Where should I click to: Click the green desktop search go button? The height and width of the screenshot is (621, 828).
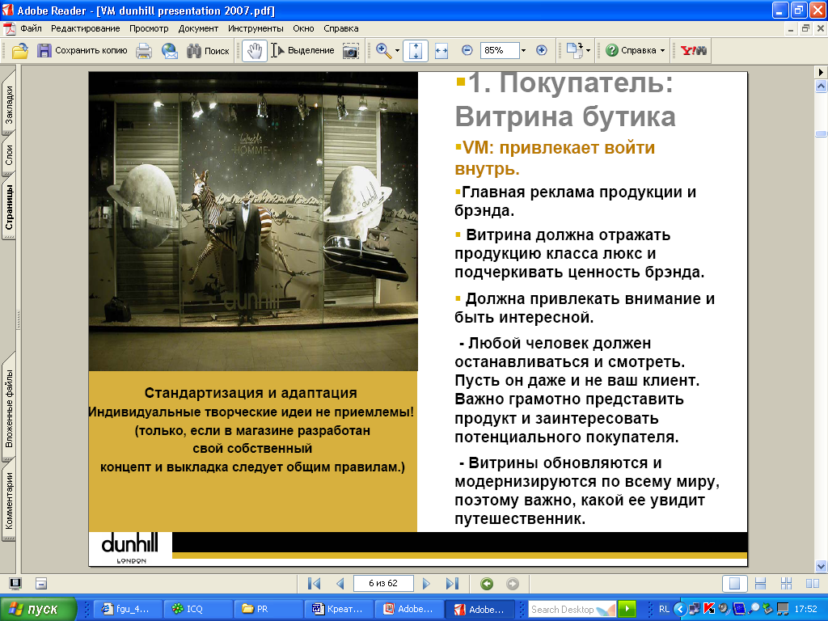point(627,609)
